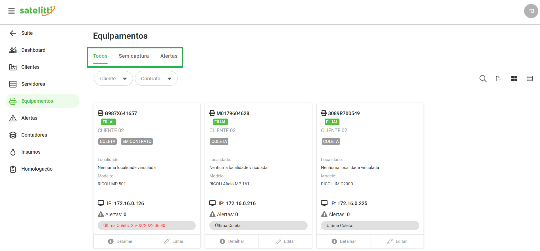Switch to table list view
Screen dimensions: 540x251
(x=530, y=78)
